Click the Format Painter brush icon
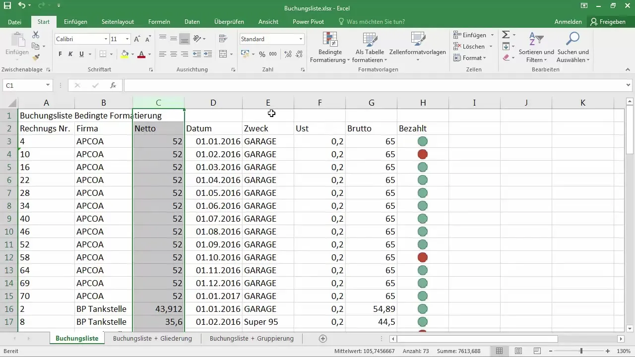 tap(36, 58)
